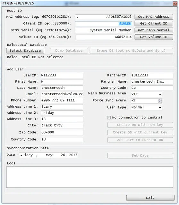Image resolution: width=179 pixels, height=205 pixels.
Task: Click Get Client ID button
Action: (x=154, y=23)
